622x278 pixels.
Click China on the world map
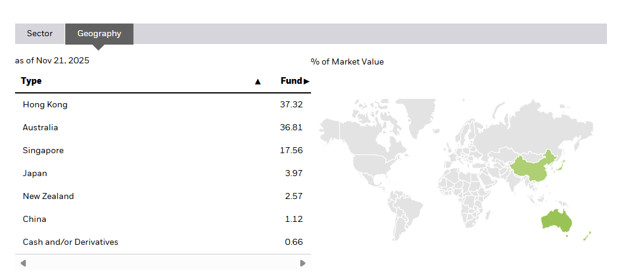pyautogui.click(x=531, y=169)
